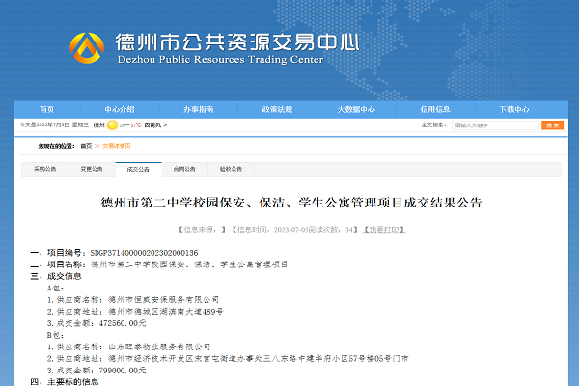Switch to the 采购公告 tab
Screen dimensions: 579x386
tap(45, 169)
